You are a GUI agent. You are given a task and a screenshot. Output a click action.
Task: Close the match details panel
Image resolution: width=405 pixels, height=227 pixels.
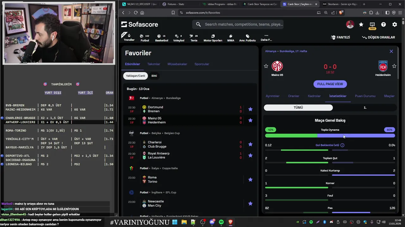click(x=391, y=51)
